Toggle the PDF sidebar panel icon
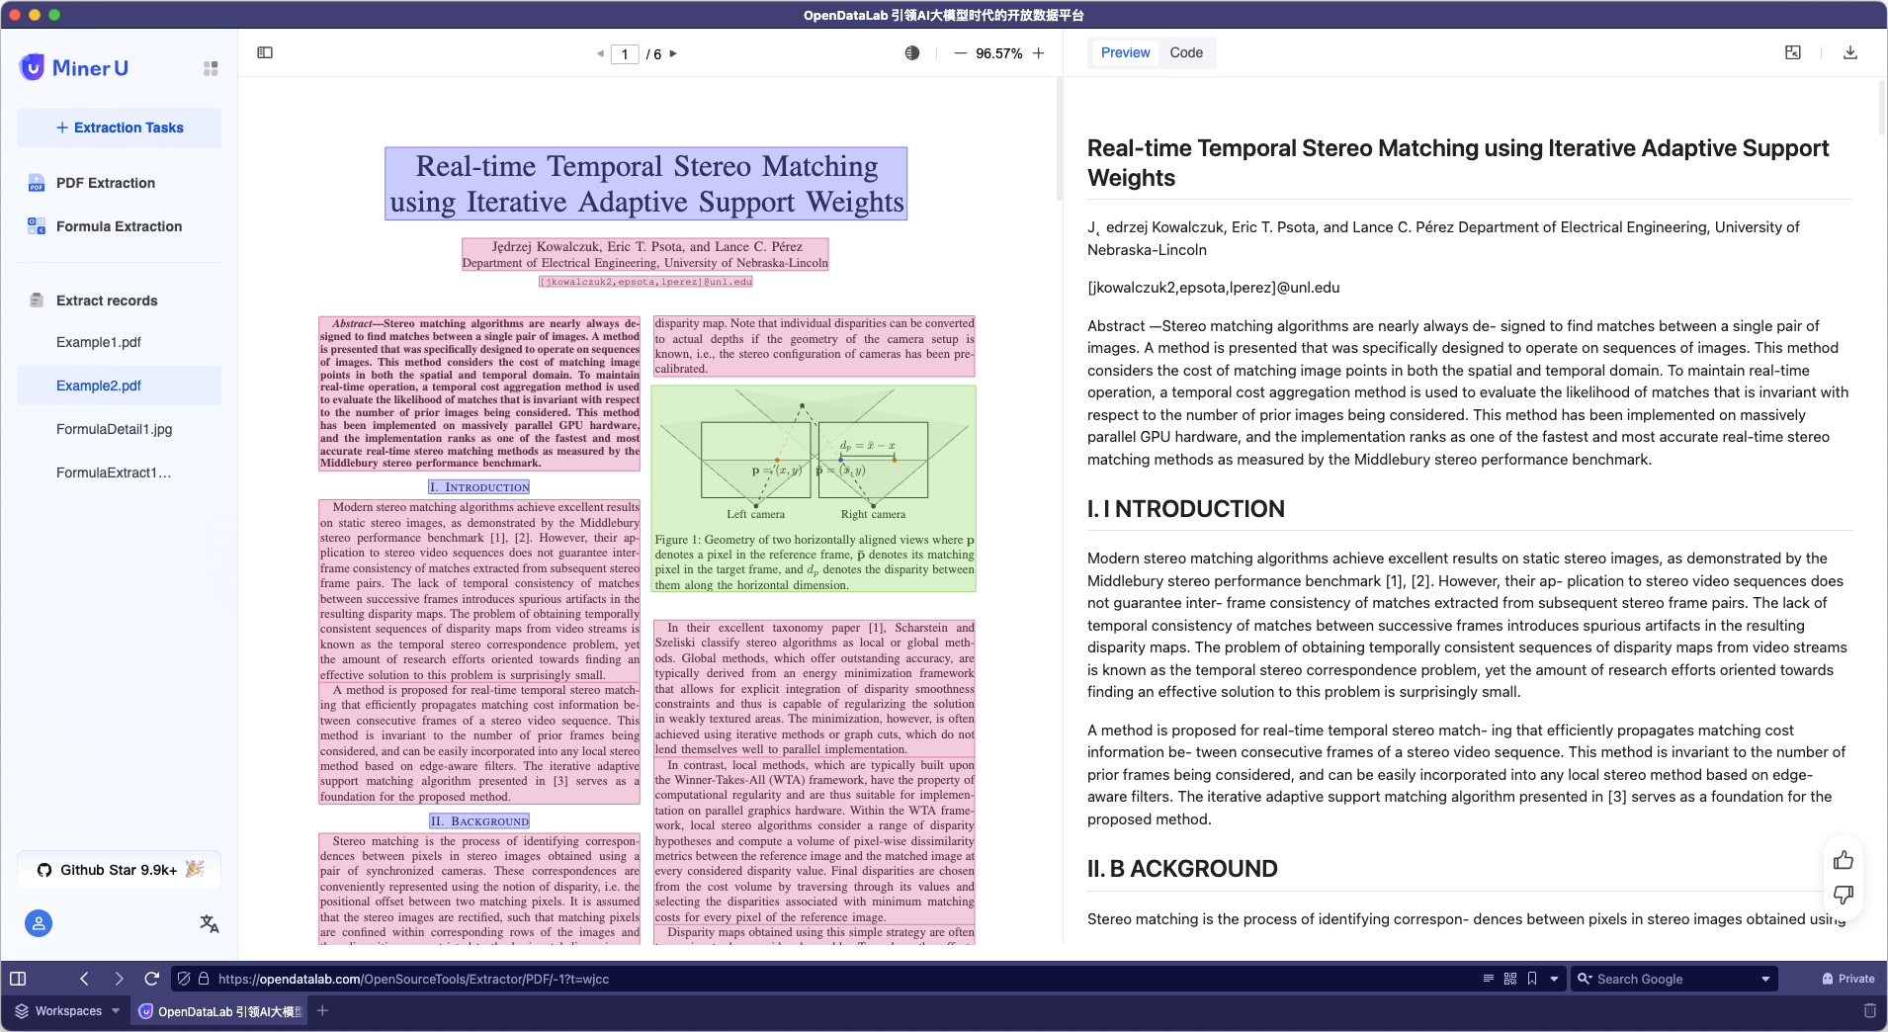 click(x=265, y=53)
